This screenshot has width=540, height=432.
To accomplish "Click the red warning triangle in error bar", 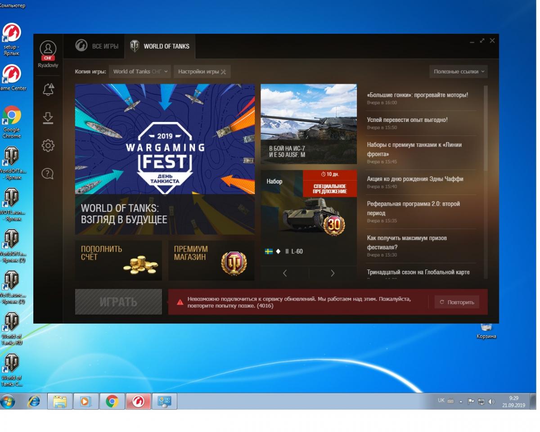I will point(180,302).
